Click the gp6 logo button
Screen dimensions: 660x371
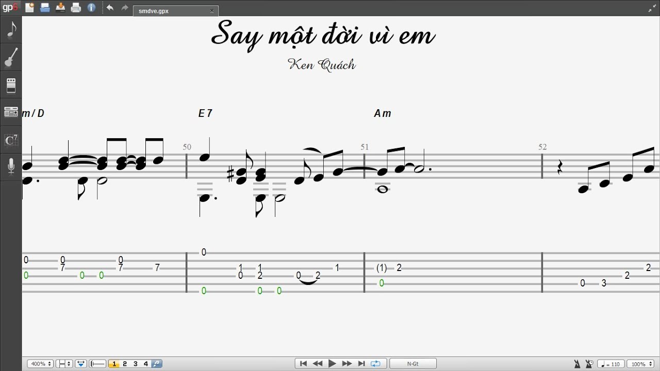coord(10,8)
